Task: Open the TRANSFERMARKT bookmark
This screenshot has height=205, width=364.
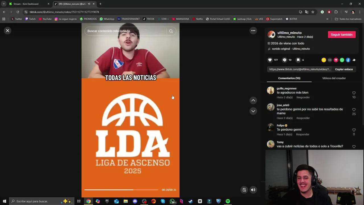Action: (x=129, y=19)
